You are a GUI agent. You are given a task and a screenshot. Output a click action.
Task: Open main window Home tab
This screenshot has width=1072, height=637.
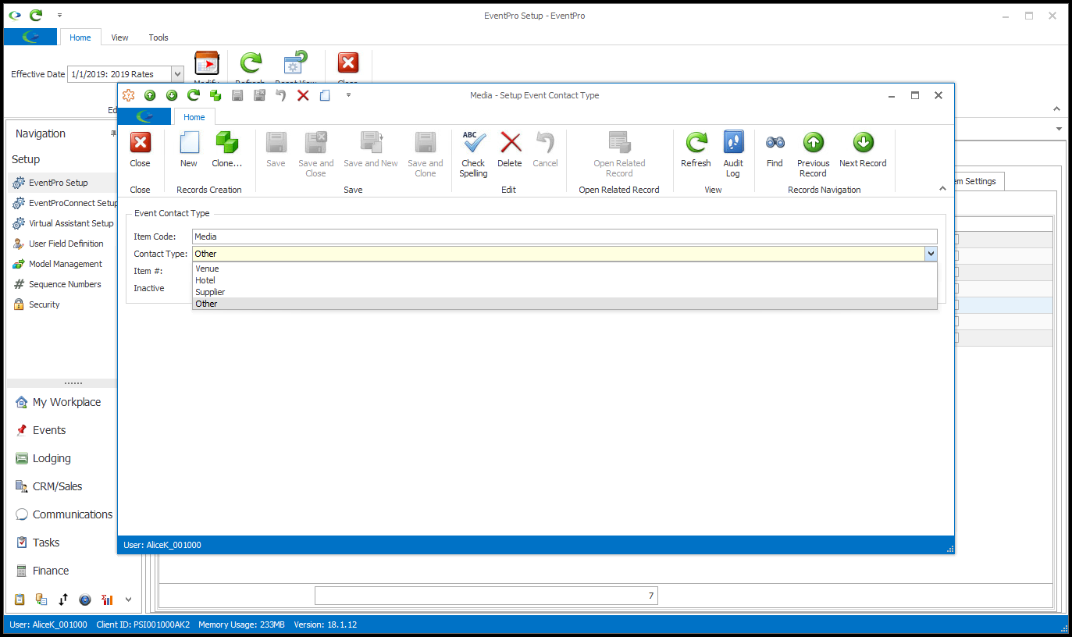80,37
